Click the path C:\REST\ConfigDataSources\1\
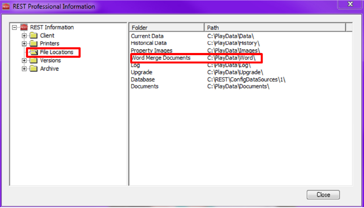Image resolution: width=364 pixels, height=208 pixels. click(246, 79)
